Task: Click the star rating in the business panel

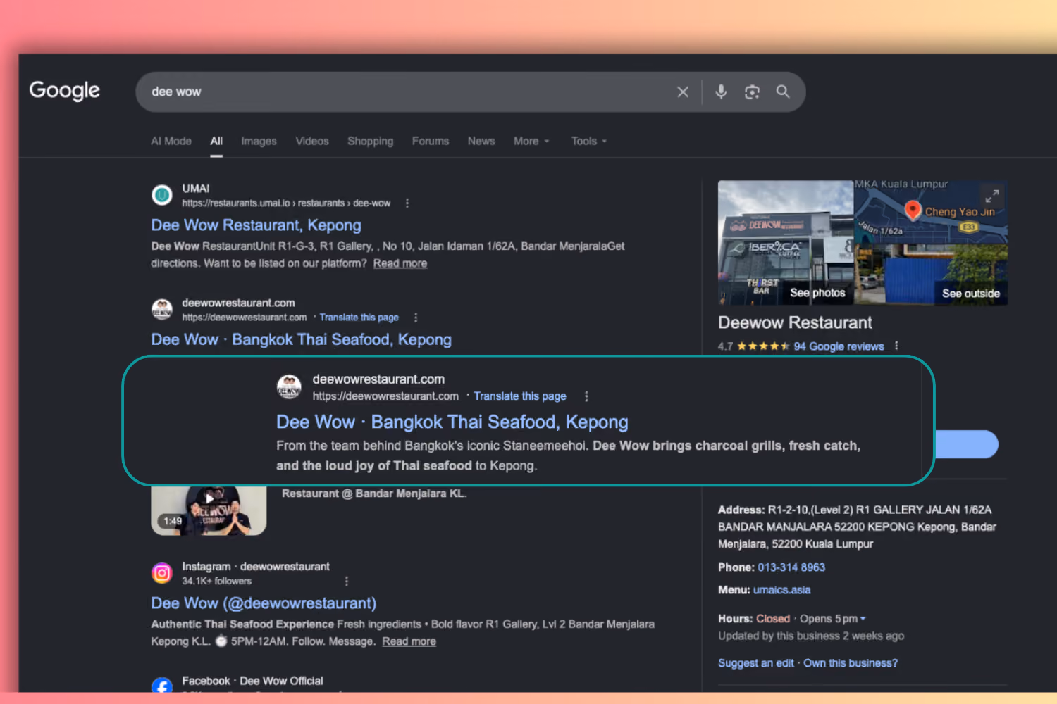Action: point(763,346)
